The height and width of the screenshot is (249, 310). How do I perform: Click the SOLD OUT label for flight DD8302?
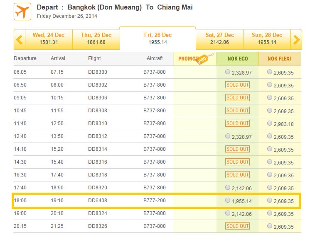coord(237,85)
